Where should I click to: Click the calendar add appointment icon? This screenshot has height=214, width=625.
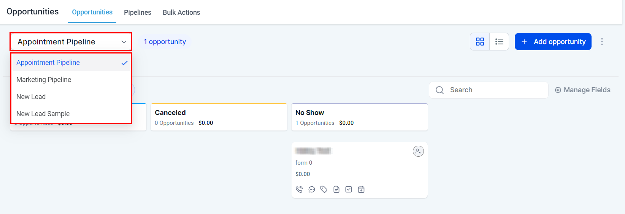click(361, 189)
